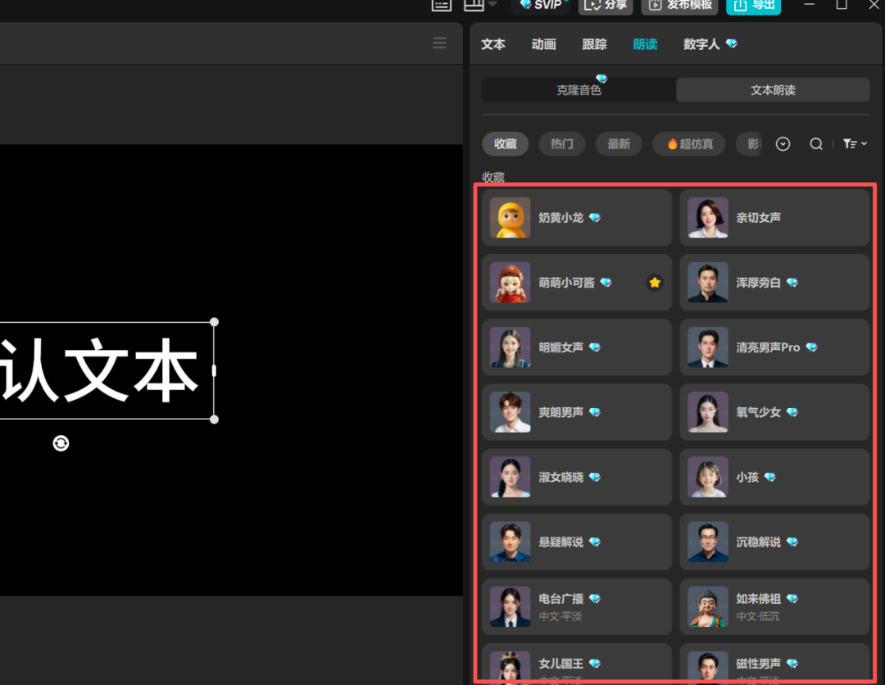Click the 热门 filter button

[562, 143]
